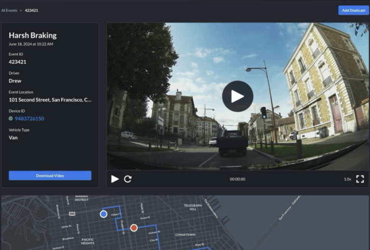The height and width of the screenshot is (250, 370).
Task: Click the replay circular arrow icon
Action: coord(128,179)
